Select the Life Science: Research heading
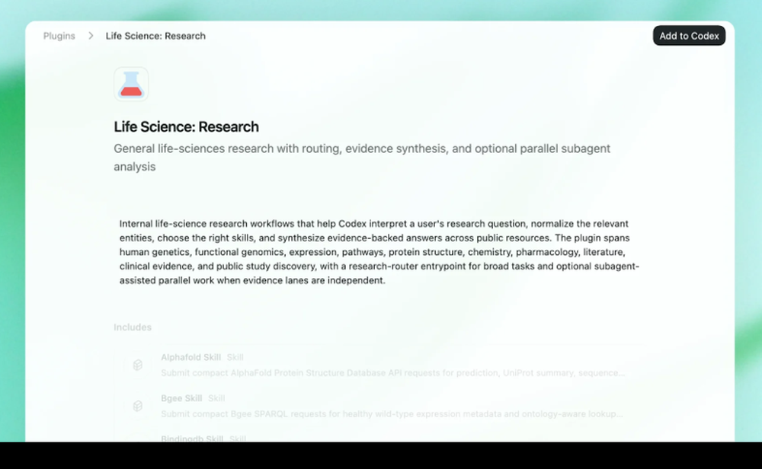Screen dimensions: 762x469 tap(186, 126)
